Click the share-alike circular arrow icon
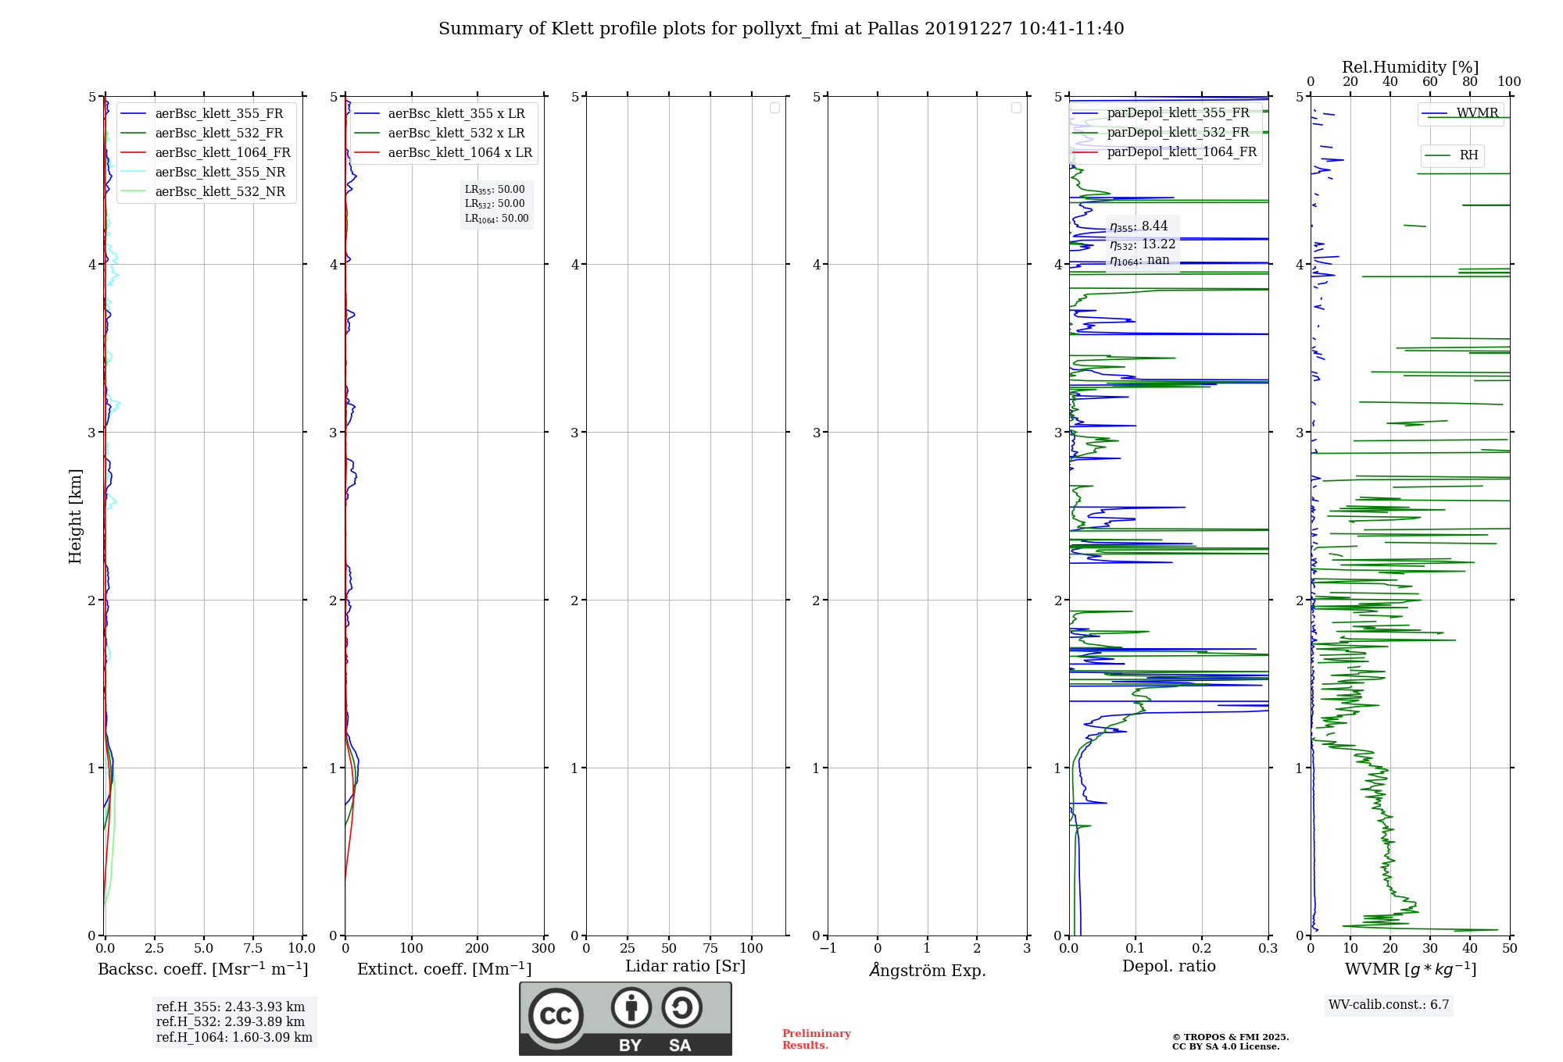Screen dimensions: 1563x1062 click(x=681, y=1007)
